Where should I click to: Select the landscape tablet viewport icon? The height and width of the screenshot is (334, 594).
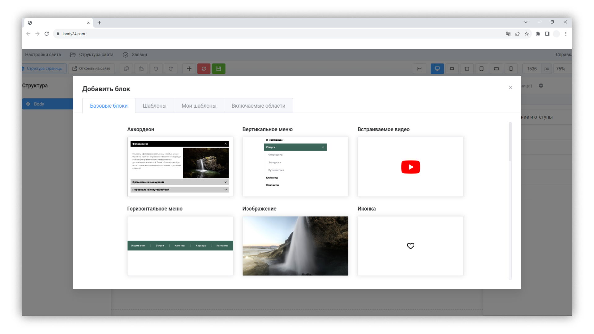click(467, 69)
